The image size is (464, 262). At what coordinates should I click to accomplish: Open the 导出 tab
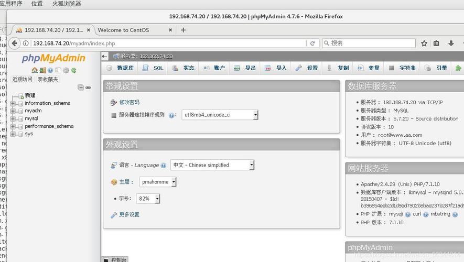pyautogui.click(x=245, y=68)
